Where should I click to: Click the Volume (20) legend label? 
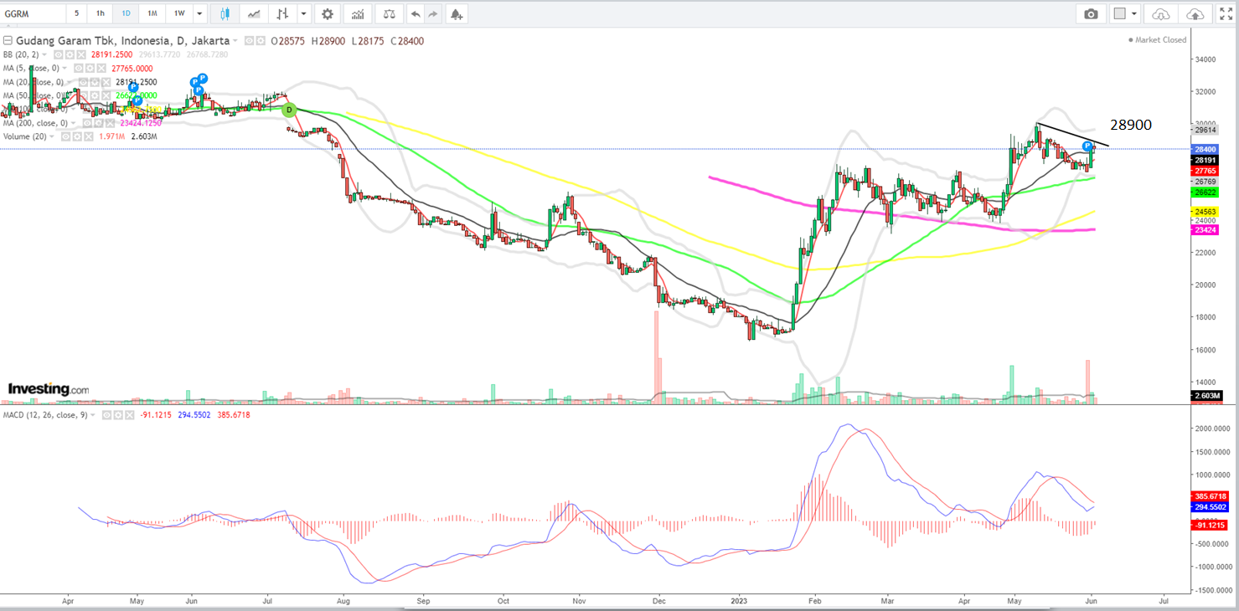[23, 136]
